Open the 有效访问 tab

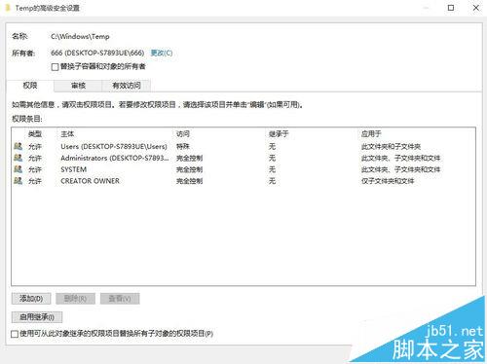point(127,86)
